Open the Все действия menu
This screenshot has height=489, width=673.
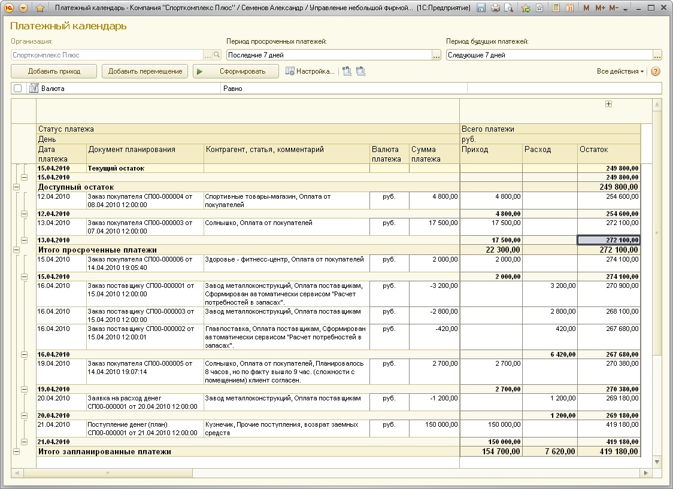(x=620, y=71)
